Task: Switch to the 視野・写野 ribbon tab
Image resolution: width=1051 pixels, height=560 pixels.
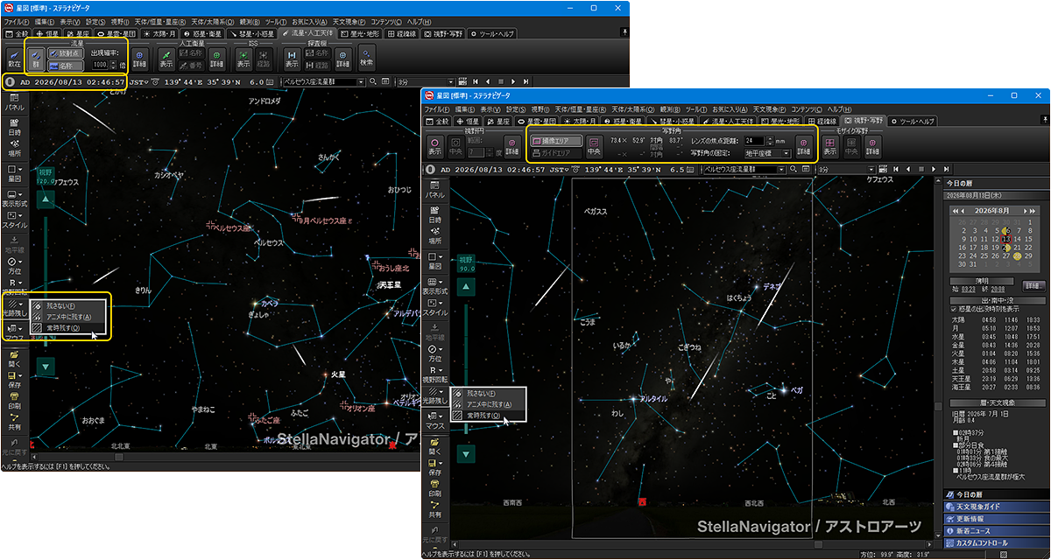Action: 864,121
